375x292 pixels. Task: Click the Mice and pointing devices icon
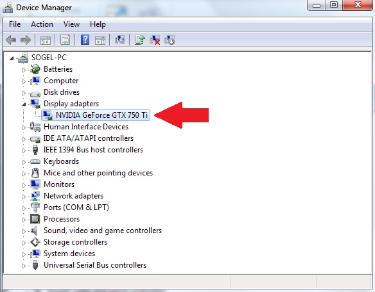point(35,173)
